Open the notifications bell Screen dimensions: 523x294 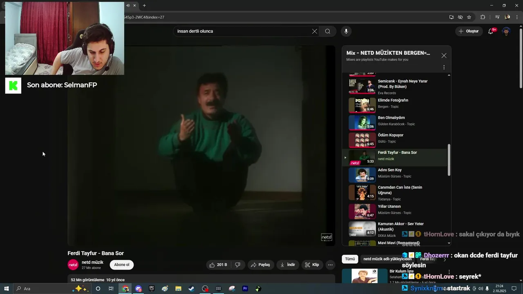point(491,31)
